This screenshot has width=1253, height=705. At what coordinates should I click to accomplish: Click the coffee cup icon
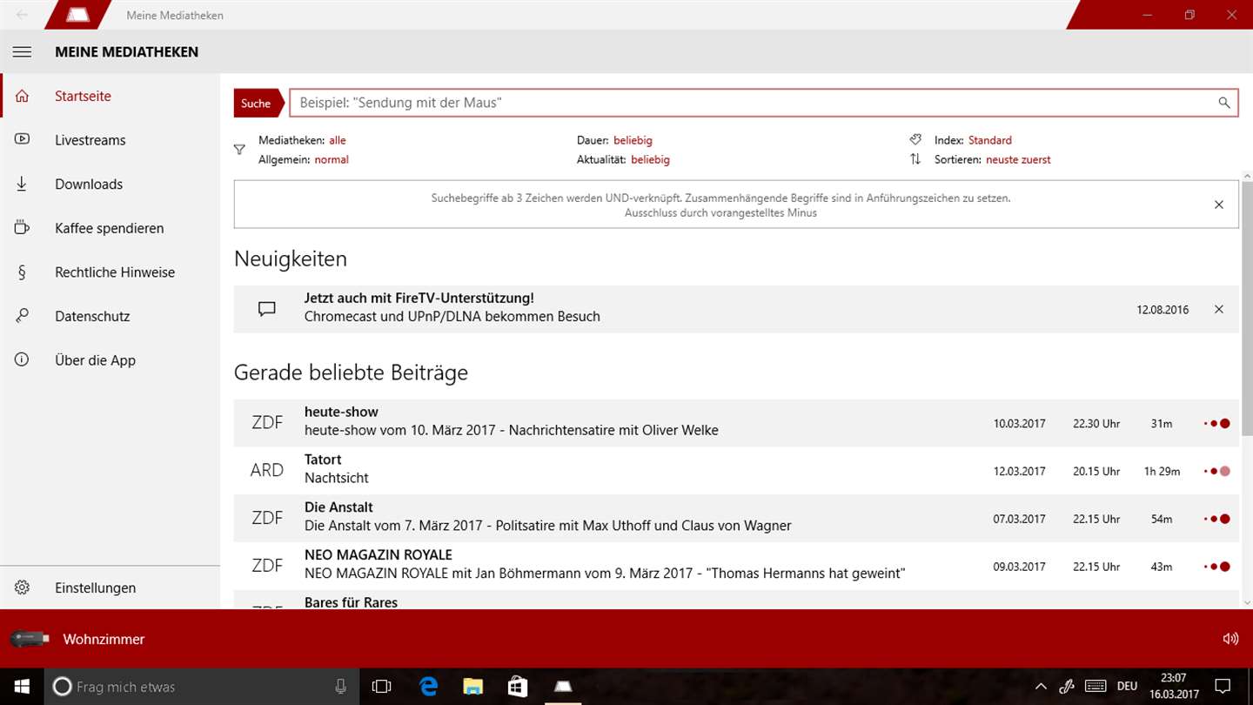coord(22,228)
